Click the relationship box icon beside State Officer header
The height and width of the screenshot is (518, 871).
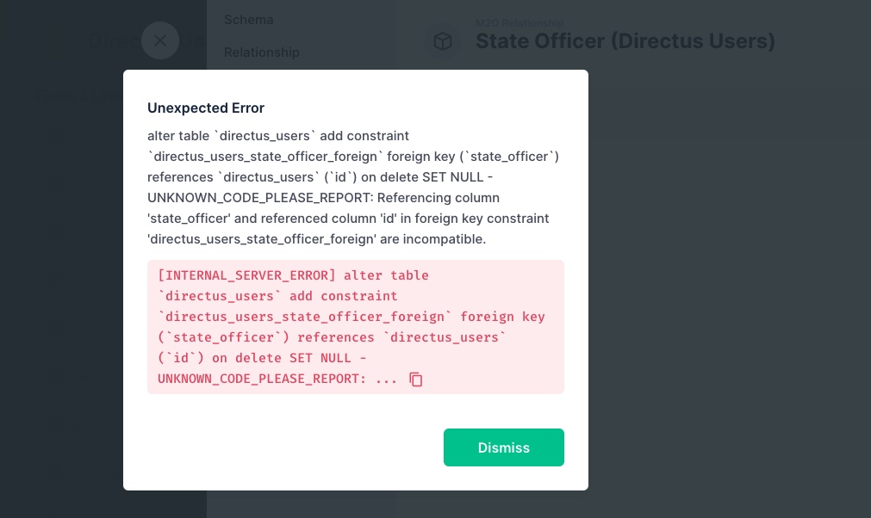tap(443, 41)
